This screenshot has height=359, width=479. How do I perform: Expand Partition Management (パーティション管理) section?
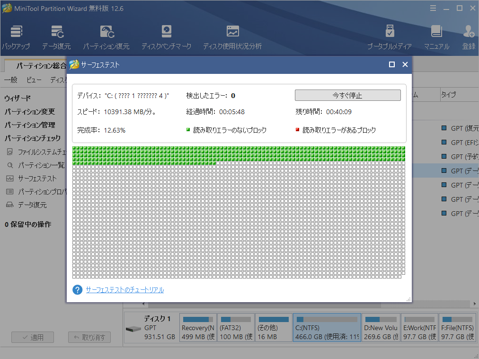30,125
